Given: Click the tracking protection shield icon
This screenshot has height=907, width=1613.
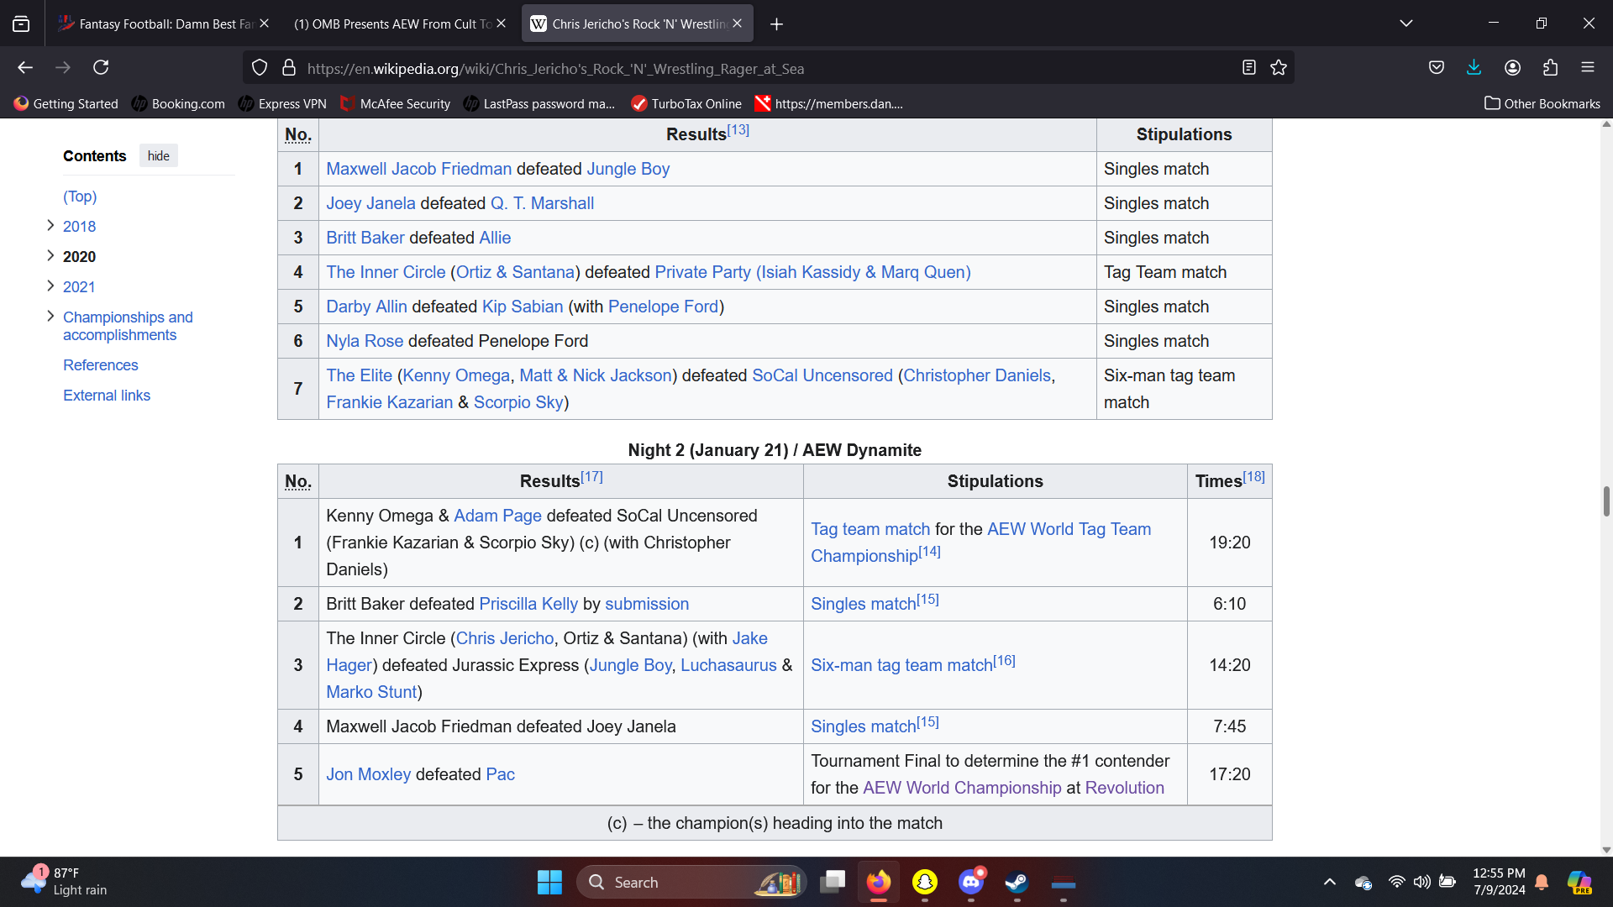Looking at the screenshot, I should click(260, 68).
